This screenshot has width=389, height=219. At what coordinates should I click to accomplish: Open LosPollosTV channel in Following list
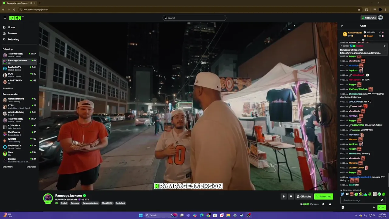19,68
